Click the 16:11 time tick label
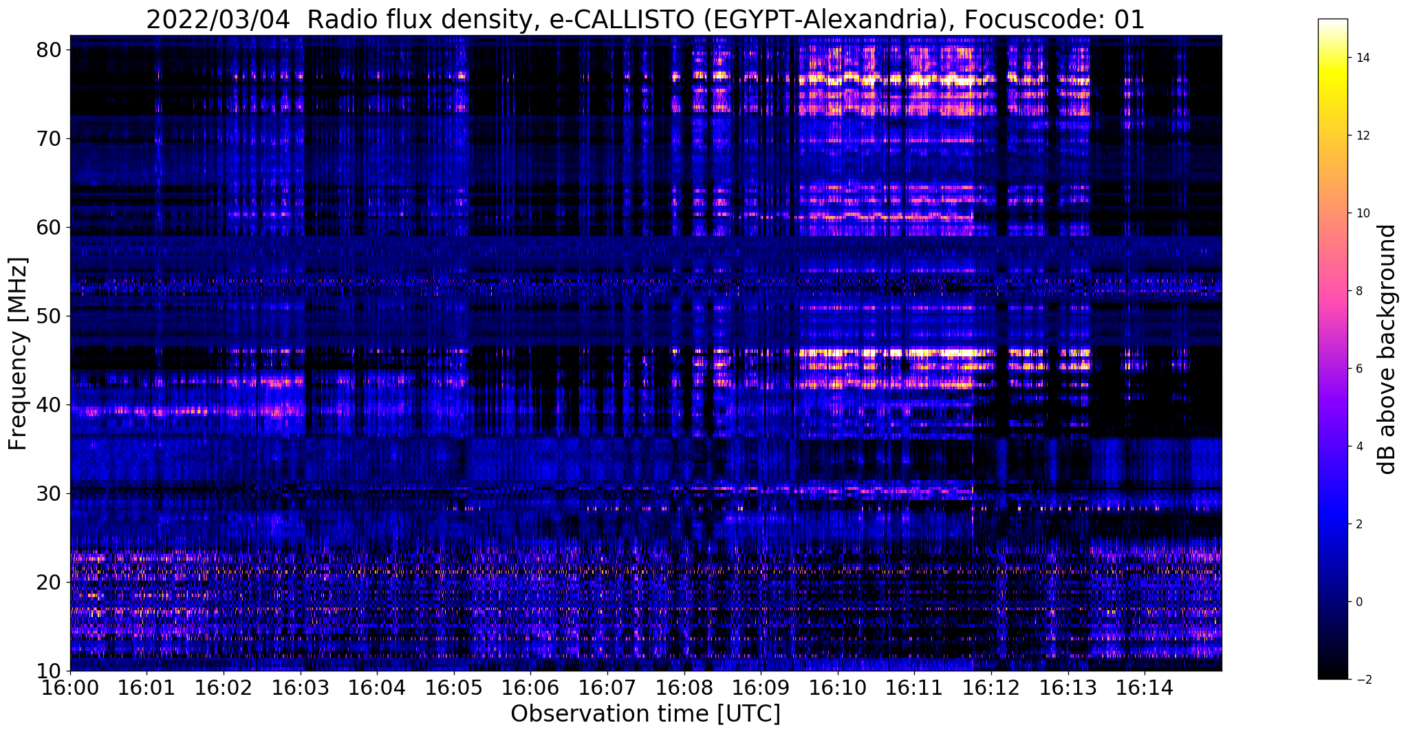 (914, 687)
